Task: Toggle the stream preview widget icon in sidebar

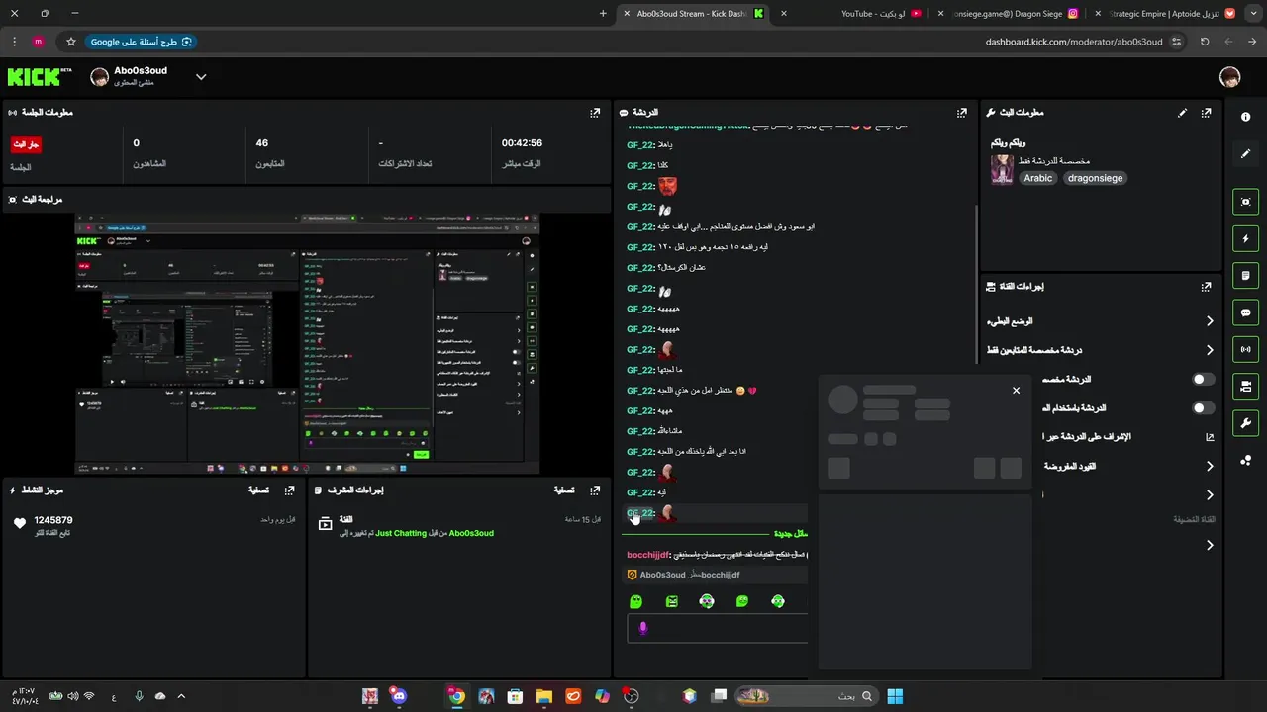Action: pos(1245,202)
